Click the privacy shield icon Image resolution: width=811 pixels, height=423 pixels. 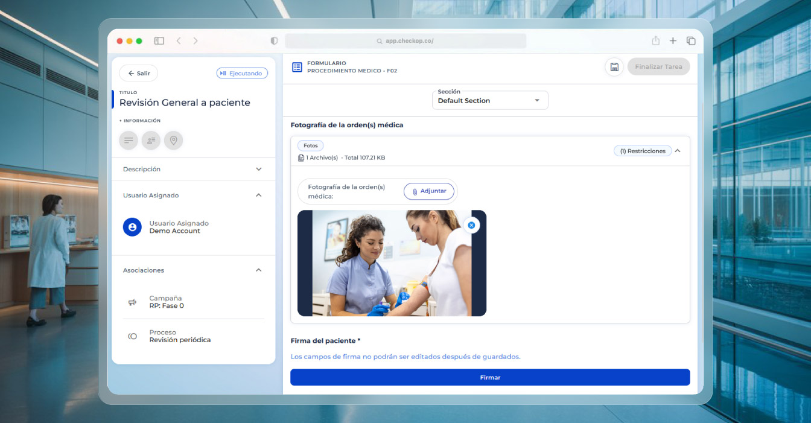click(x=274, y=41)
